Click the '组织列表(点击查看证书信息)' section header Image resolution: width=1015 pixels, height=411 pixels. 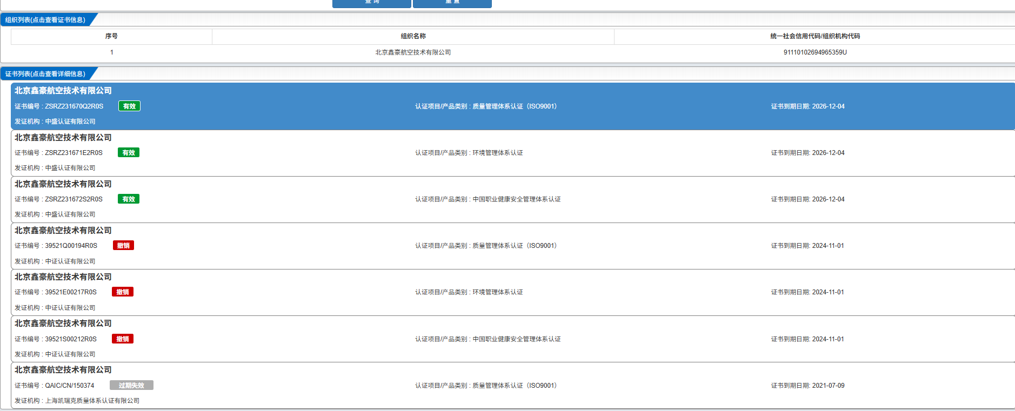pos(45,20)
